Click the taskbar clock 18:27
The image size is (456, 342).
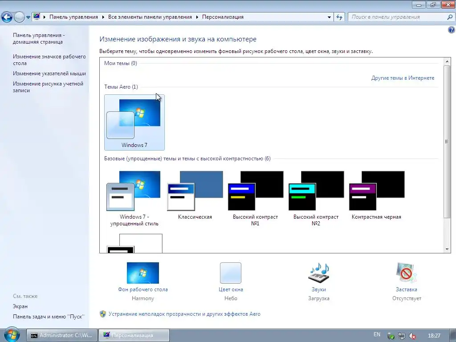coord(434,336)
